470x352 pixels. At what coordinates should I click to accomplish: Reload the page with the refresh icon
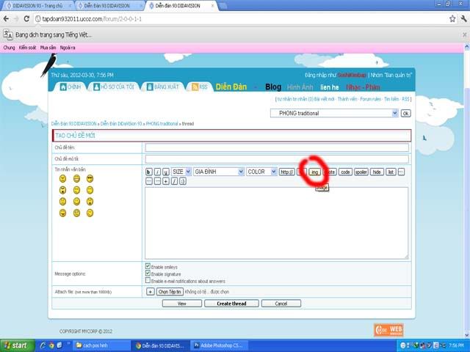click(26, 19)
